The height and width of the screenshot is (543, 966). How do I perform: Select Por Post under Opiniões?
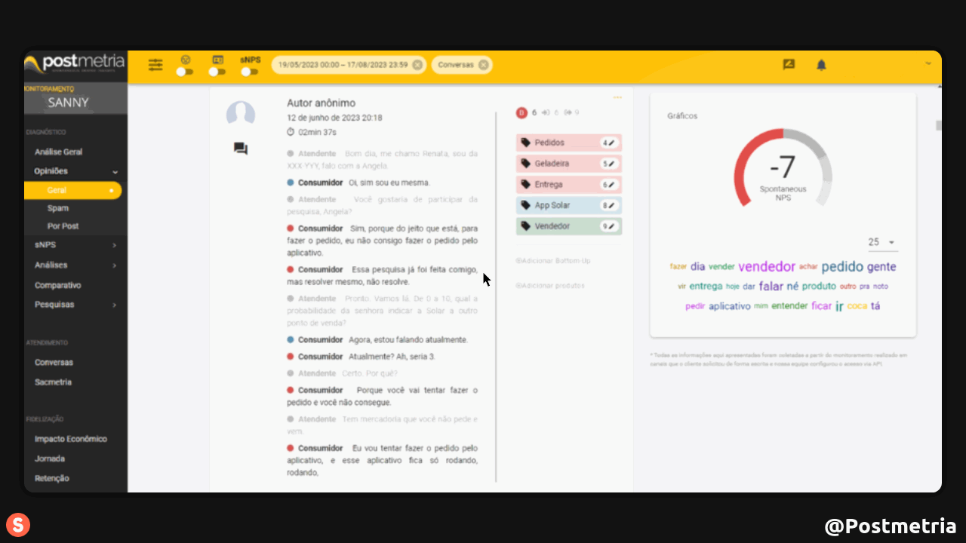[x=63, y=226]
